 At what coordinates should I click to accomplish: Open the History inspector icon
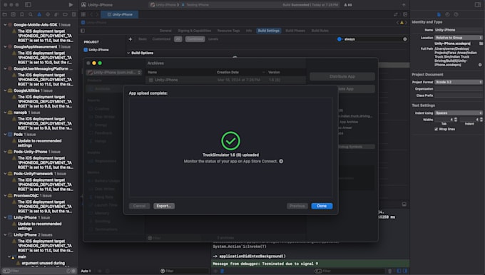tap(447, 14)
